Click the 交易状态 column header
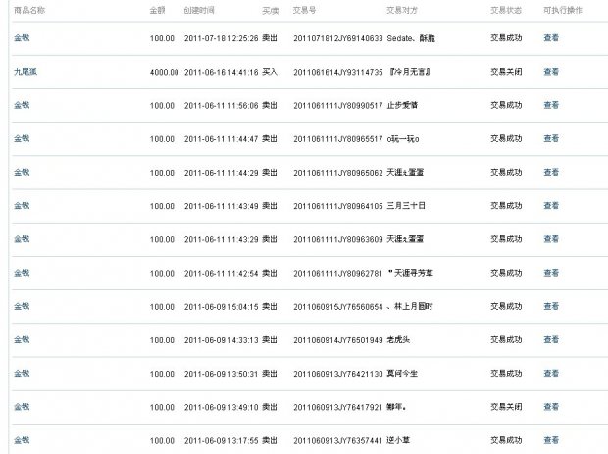The height and width of the screenshot is (454, 608). (x=505, y=8)
